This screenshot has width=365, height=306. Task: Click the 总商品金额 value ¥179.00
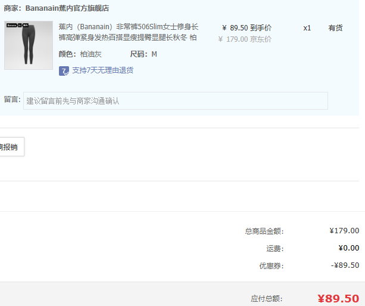coord(344,231)
